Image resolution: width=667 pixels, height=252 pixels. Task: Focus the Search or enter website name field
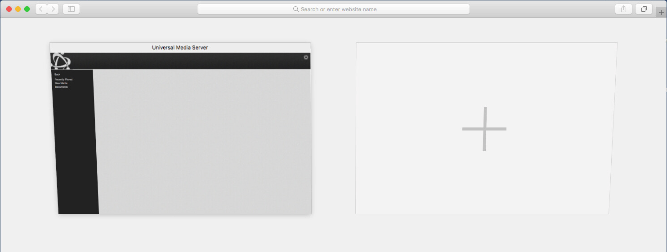click(333, 9)
